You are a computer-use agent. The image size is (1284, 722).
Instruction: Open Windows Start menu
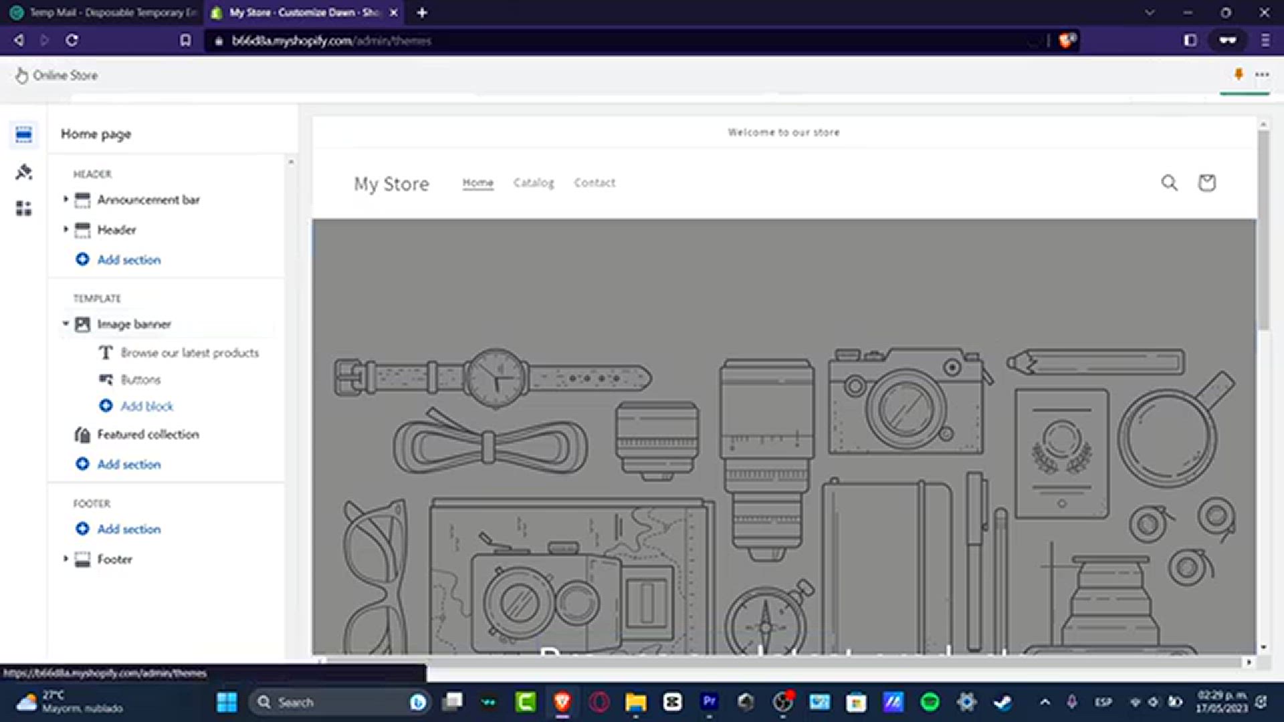[227, 702]
